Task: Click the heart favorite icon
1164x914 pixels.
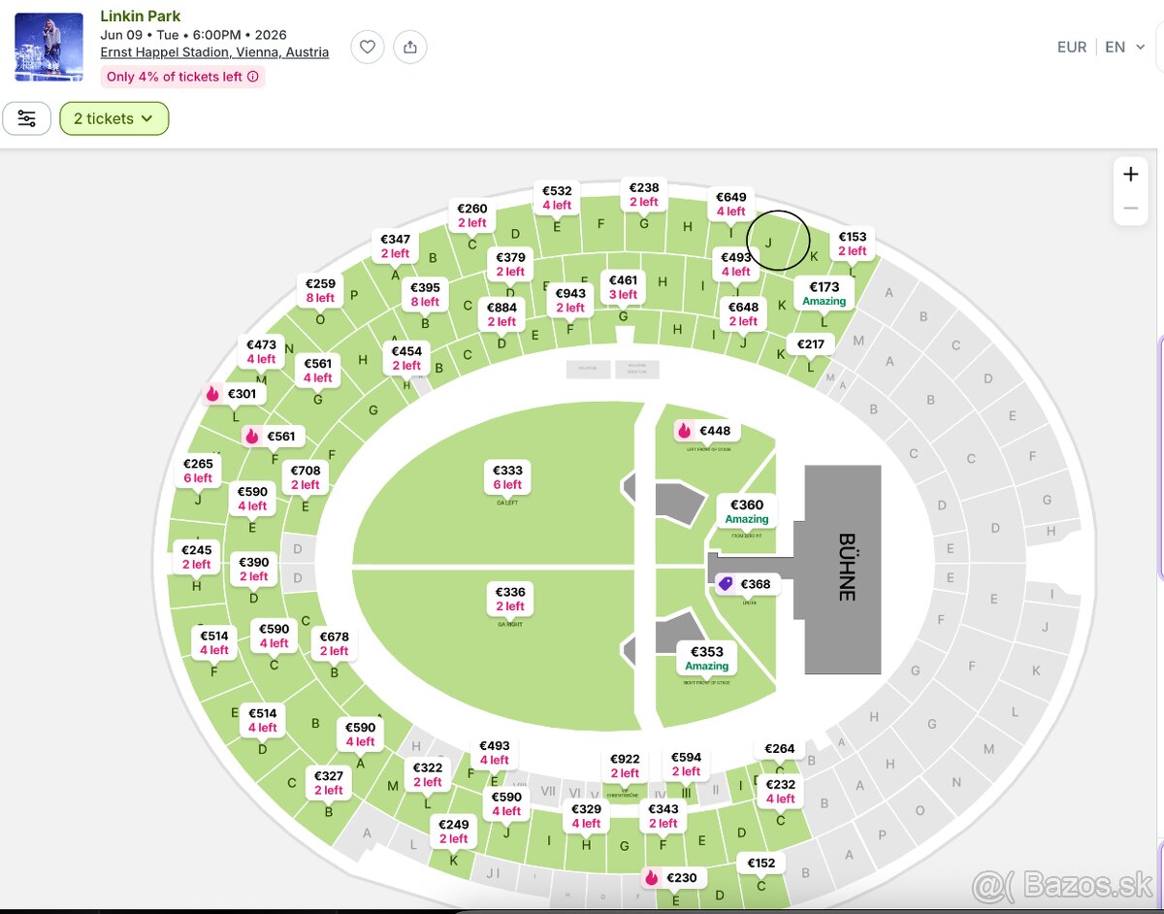Action: [x=368, y=47]
